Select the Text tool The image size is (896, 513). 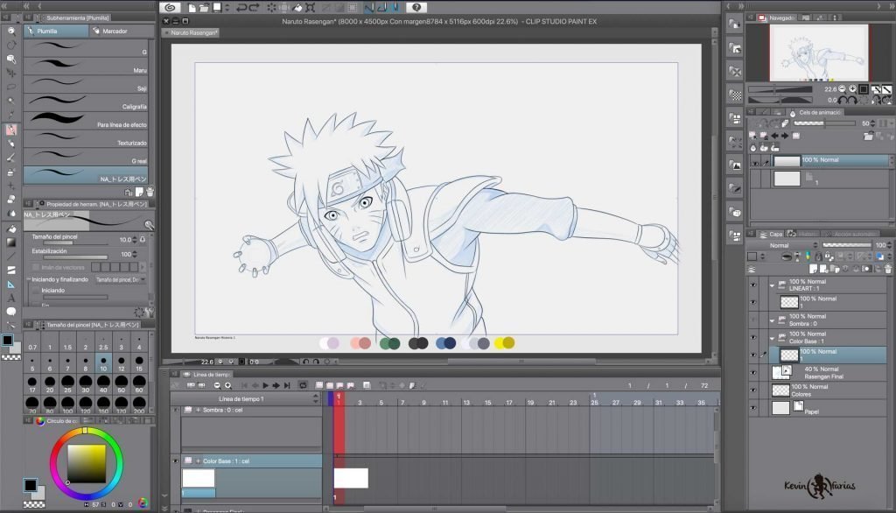[10, 298]
